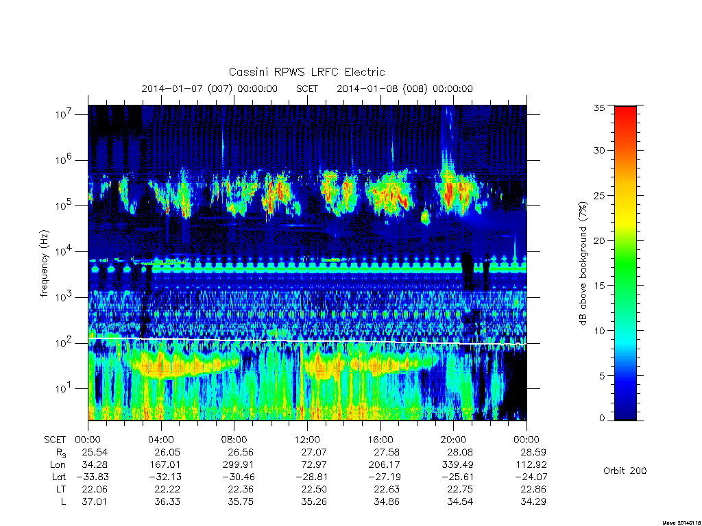
Task: Click the dark blue bottom of the color bar
Action: point(625,410)
